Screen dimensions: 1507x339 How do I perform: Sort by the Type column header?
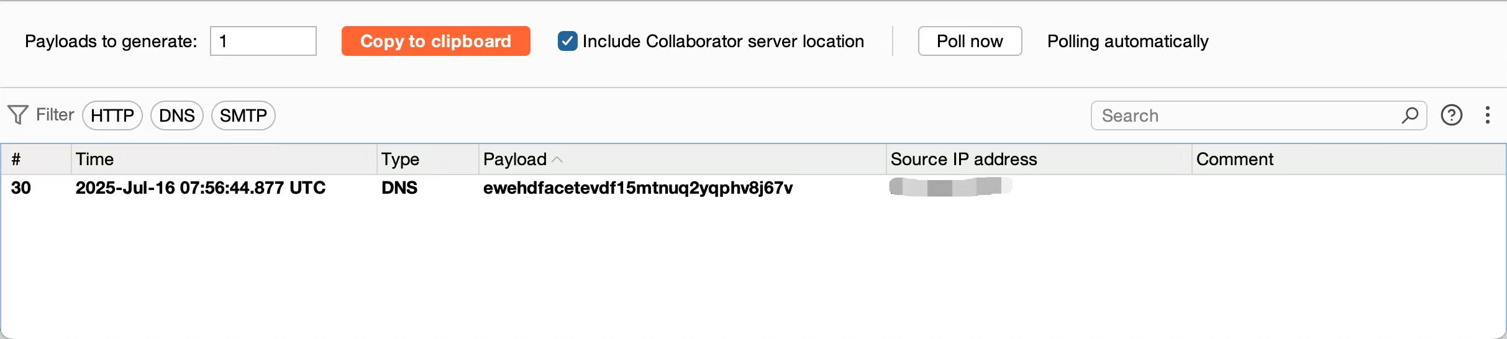428,160
